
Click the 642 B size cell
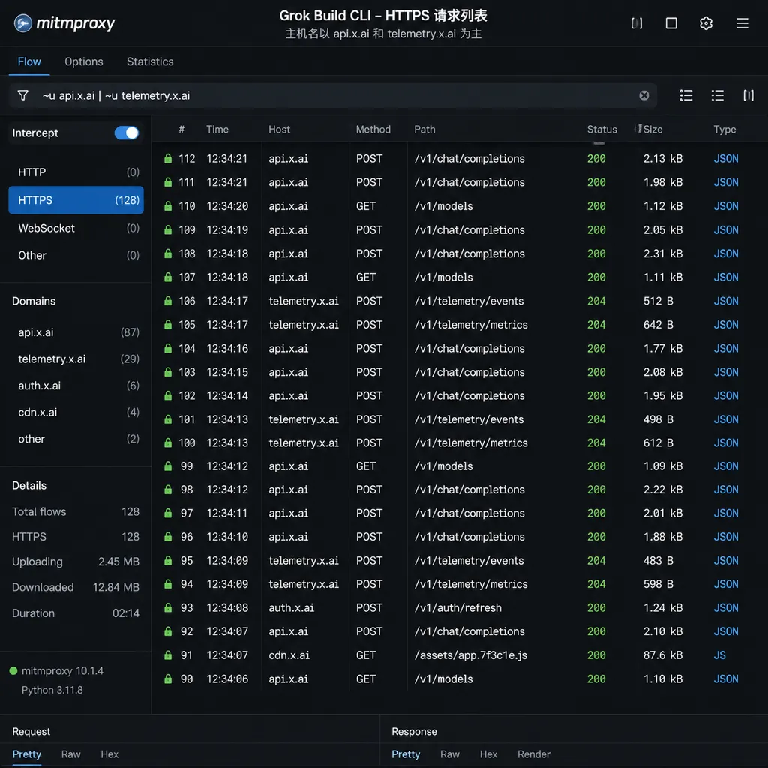[x=658, y=325]
